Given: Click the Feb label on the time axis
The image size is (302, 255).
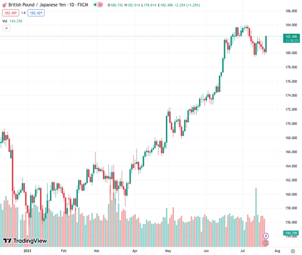Looking at the screenshot, I should 64,251.
